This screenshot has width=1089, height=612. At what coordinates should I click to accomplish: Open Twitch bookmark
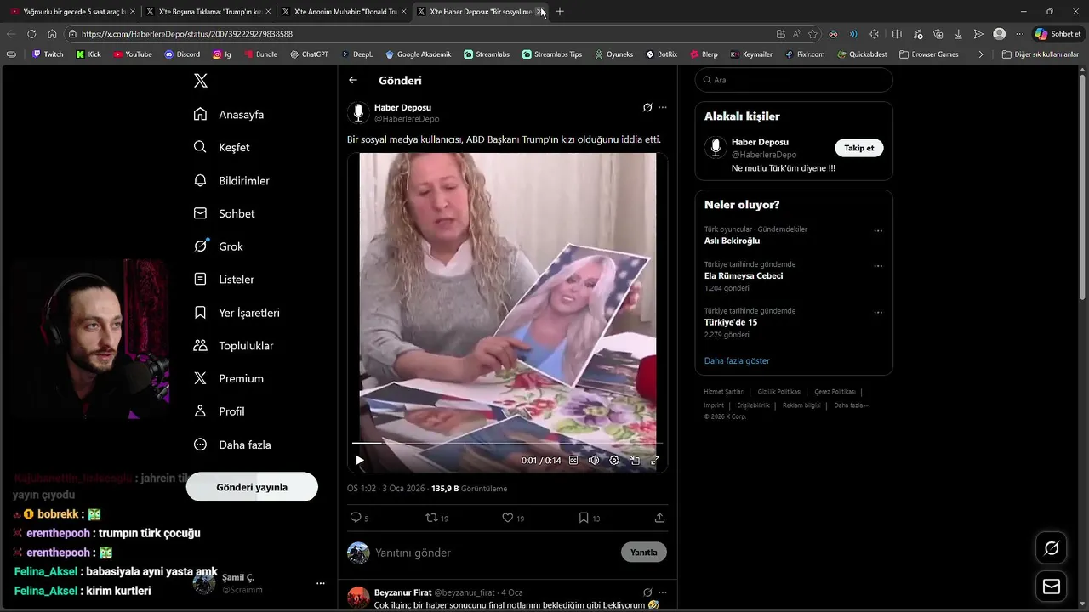coord(47,54)
